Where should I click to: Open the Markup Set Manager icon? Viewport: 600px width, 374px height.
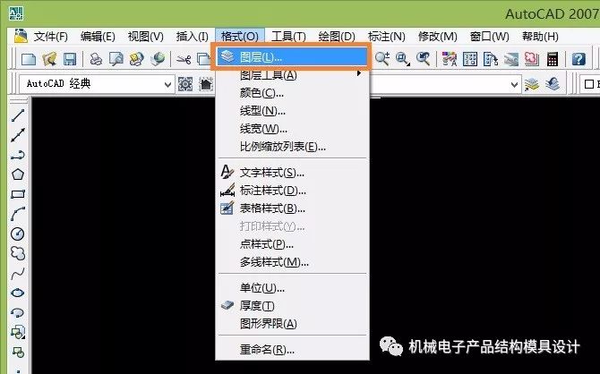point(532,59)
